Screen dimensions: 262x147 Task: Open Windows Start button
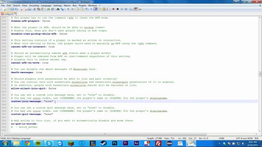coord(5,143)
